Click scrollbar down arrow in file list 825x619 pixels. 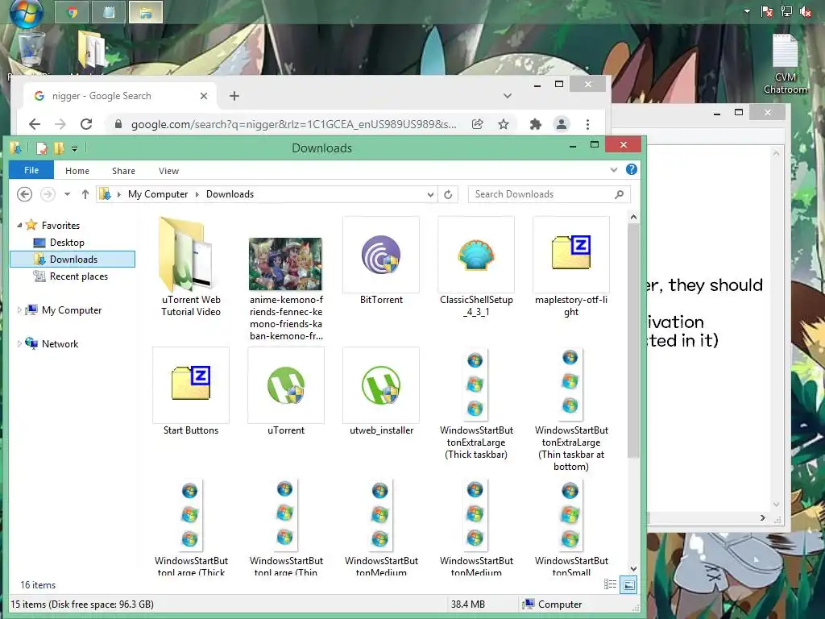633,568
